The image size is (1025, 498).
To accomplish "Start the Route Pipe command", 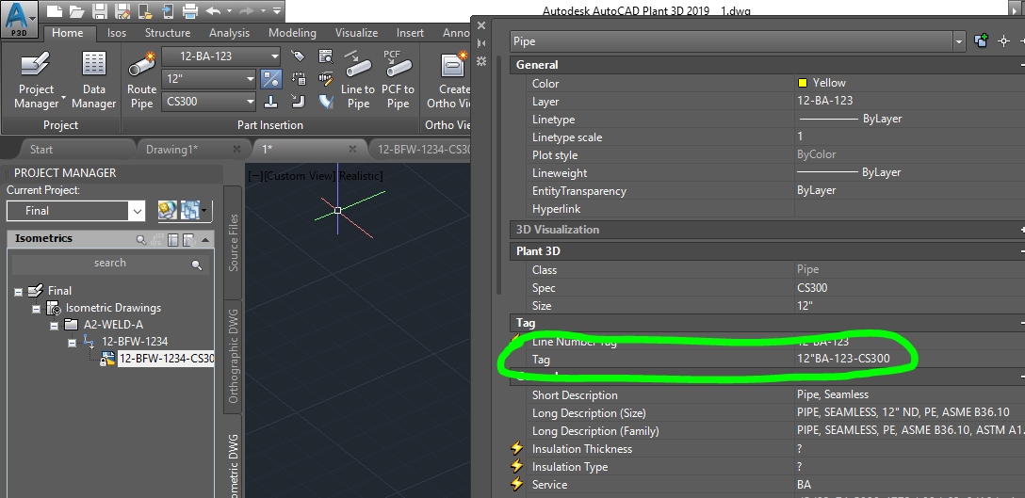I will (142, 80).
